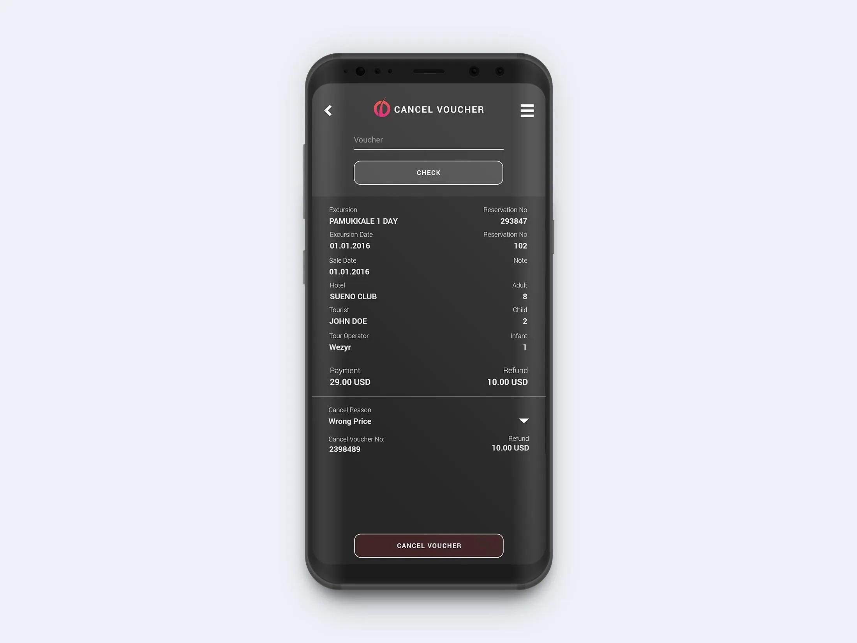Click the CANCEL VOUCHER confirmation button
The height and width of the screenshot is (643, 857).
click(x=428, y=545)
